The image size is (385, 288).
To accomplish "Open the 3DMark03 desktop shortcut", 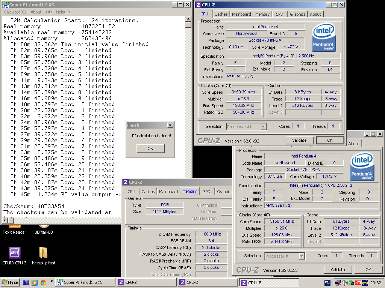I will pyautogui.click(x=44, y=230).
